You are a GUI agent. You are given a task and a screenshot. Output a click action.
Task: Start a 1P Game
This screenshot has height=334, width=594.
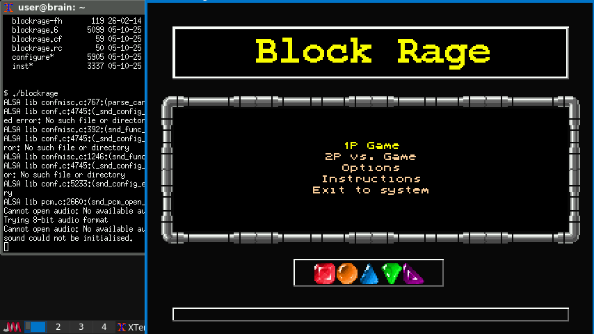coord(371,145)
